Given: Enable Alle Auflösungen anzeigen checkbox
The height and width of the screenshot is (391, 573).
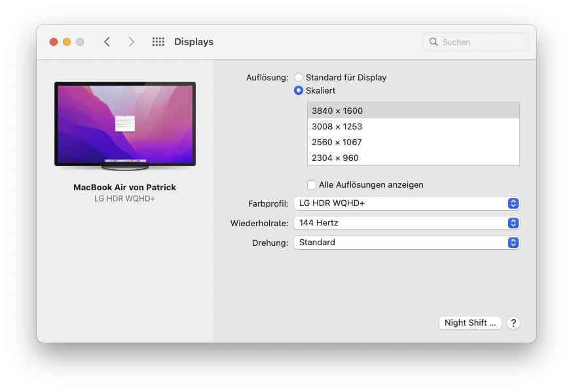Looking at the screenshot, I should pos(312,185).
